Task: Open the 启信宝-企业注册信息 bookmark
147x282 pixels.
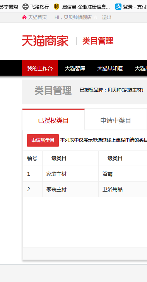Action: (86, 7)
